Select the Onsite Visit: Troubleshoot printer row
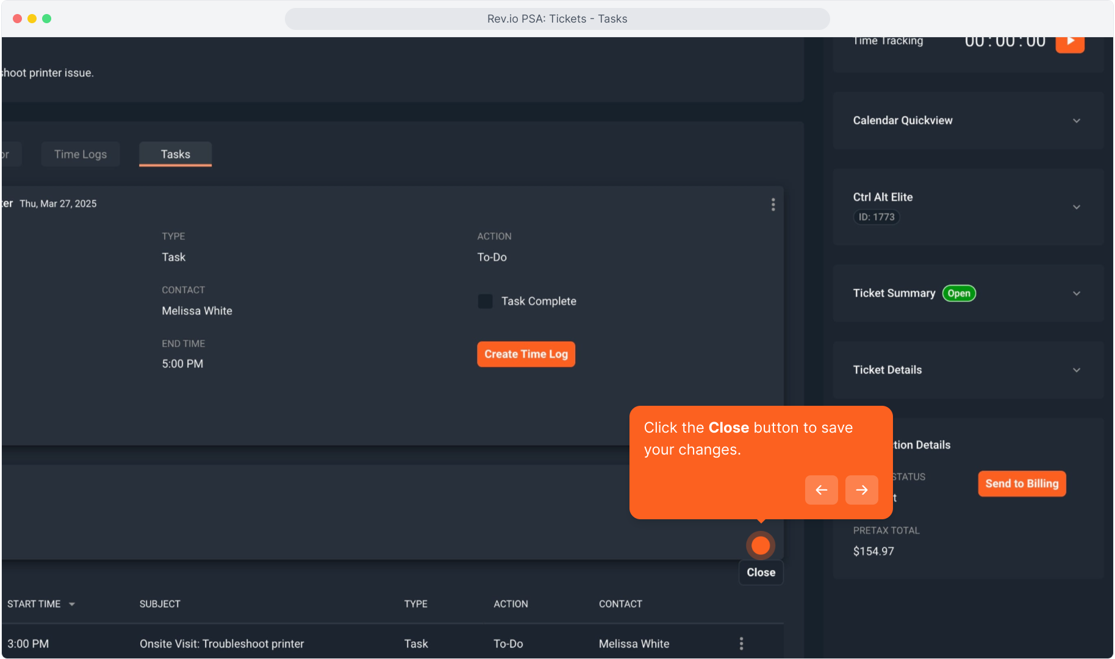 click(x=221, y=644)
